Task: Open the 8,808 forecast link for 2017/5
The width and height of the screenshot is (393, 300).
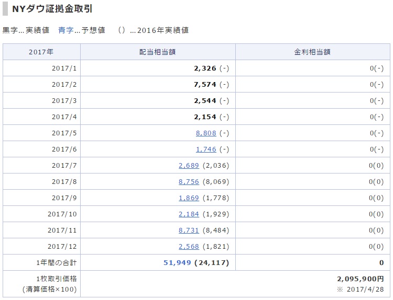Action: 206,133
